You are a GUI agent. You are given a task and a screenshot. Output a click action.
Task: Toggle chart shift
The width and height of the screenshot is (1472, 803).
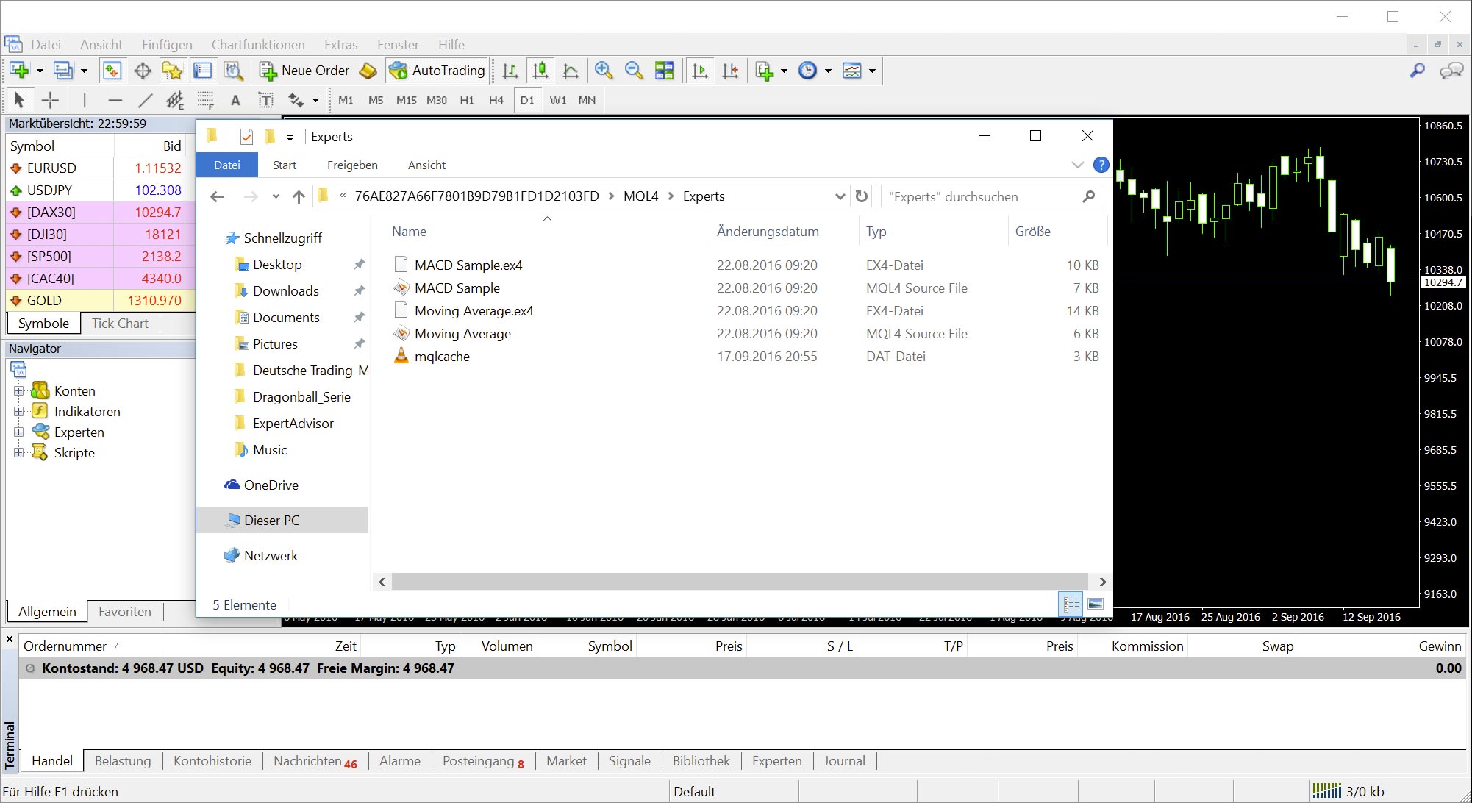point(730,71)
